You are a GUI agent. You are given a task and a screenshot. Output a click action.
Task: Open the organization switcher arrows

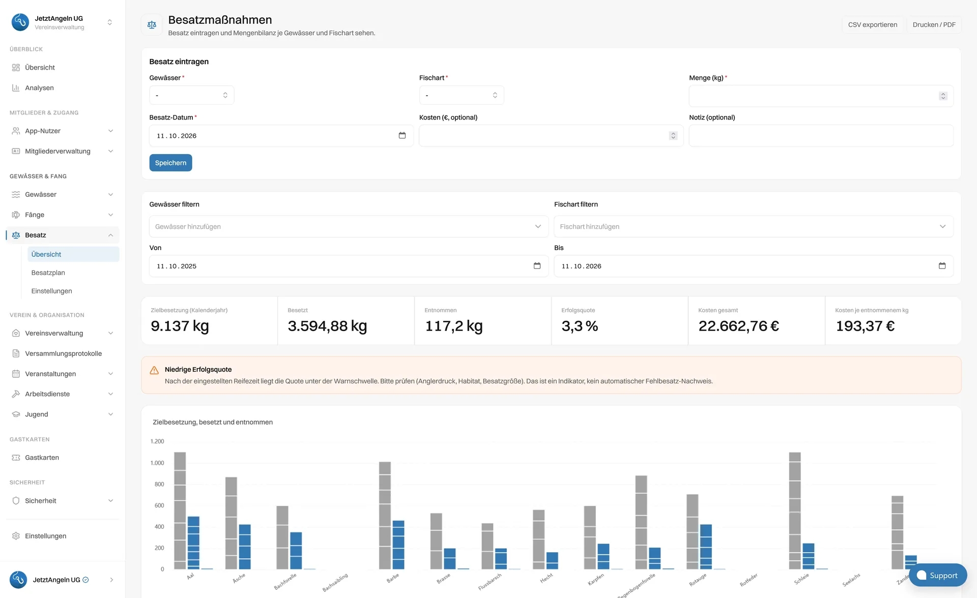(109, 22)
